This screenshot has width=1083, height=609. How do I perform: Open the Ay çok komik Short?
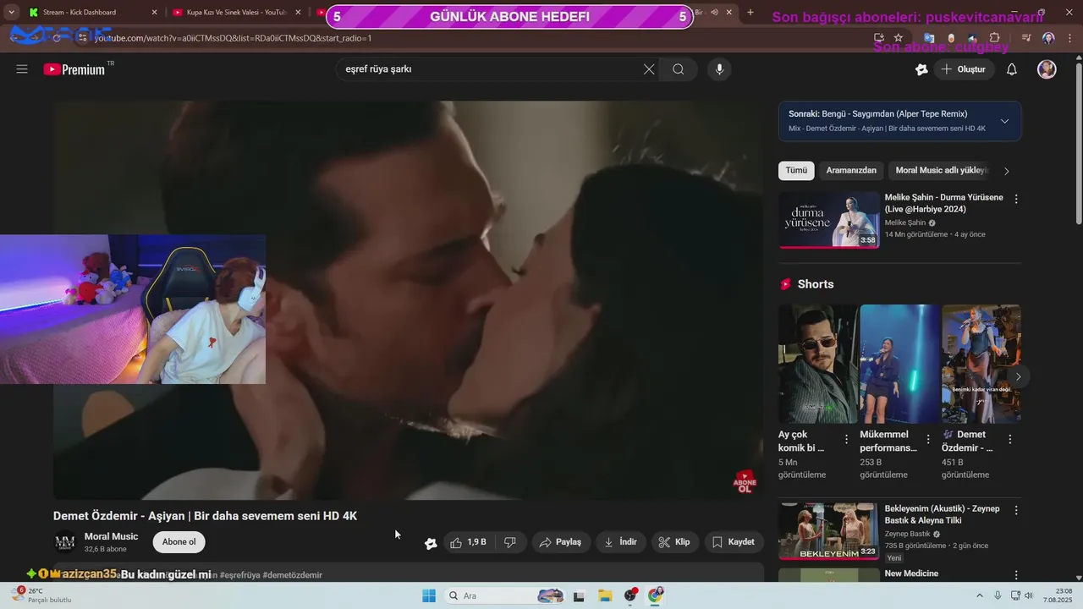click(x=817, y=364)
